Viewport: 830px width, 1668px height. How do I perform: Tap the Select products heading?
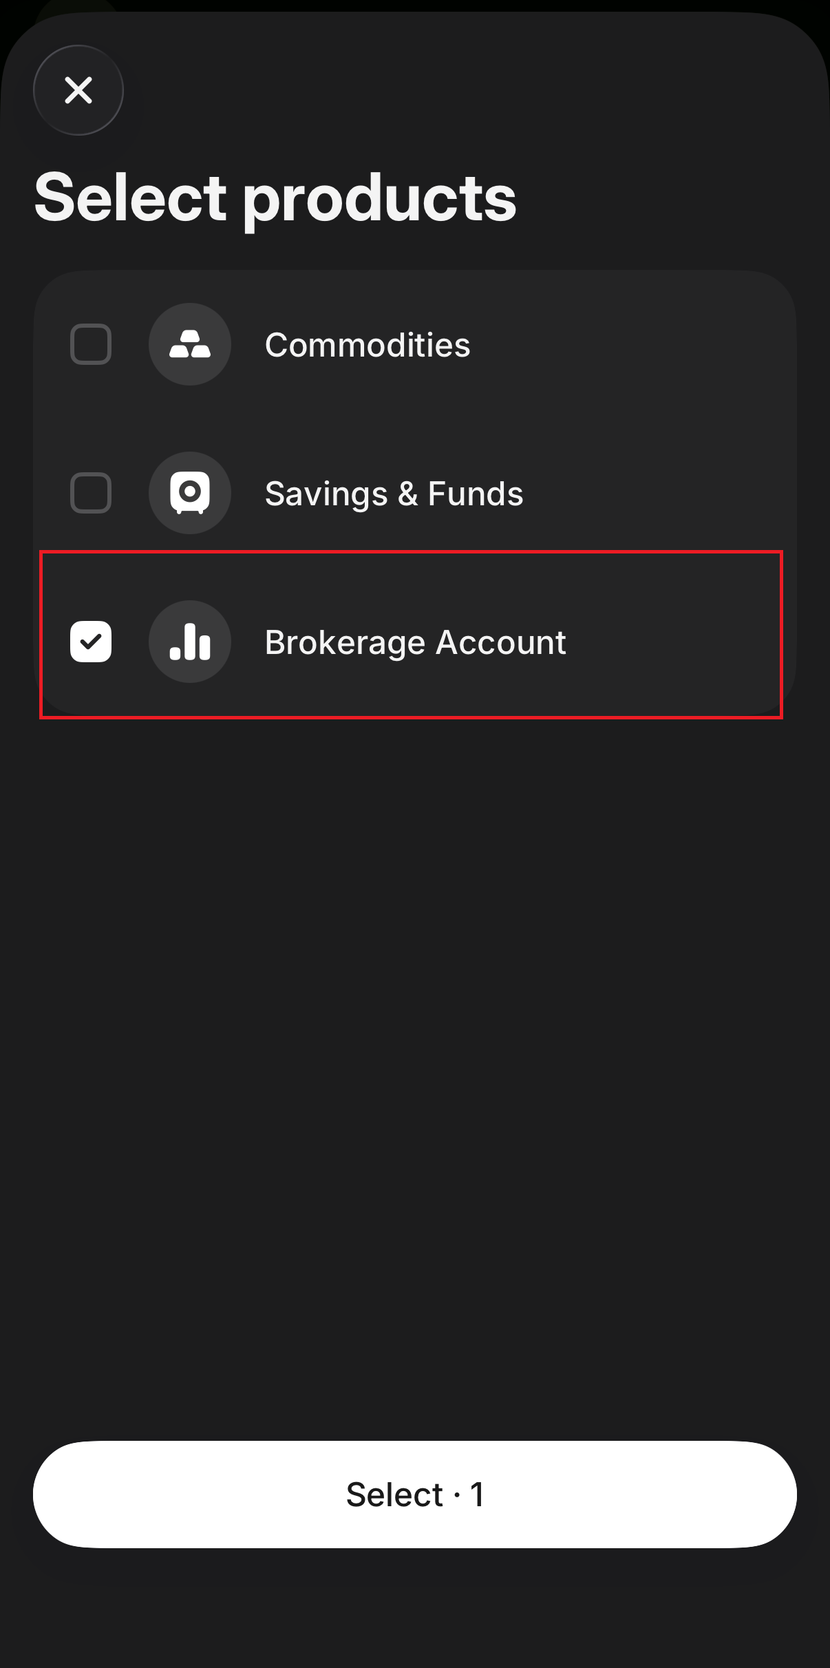point(275,199)
